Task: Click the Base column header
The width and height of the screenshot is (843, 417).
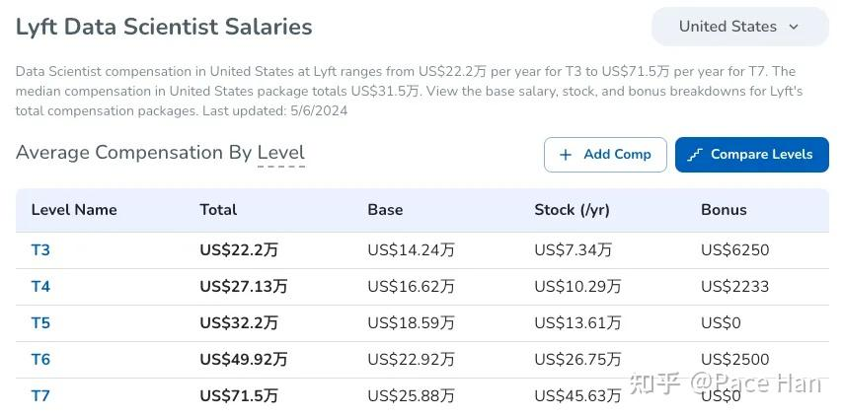Action: point(385,210)
